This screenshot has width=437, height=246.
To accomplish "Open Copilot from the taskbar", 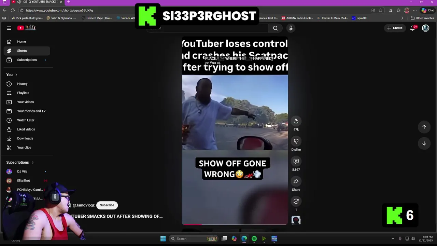I will (234, 238).
